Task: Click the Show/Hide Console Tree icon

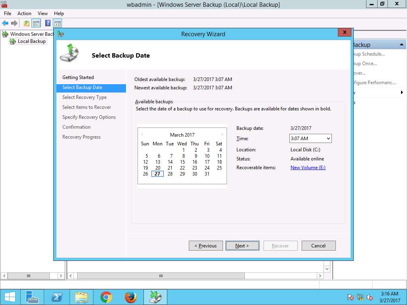Action: (x=36, y=23)
